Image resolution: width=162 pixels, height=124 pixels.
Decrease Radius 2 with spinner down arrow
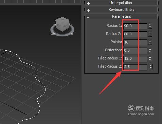pyautogui.click(x=150, y=35)
